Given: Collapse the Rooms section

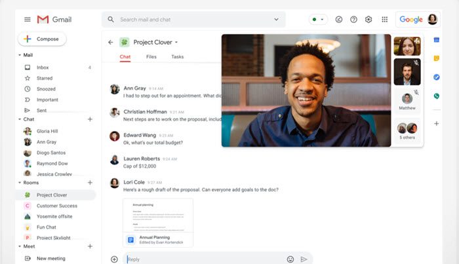Looking at the screenshot, I should tap(20, 182).
